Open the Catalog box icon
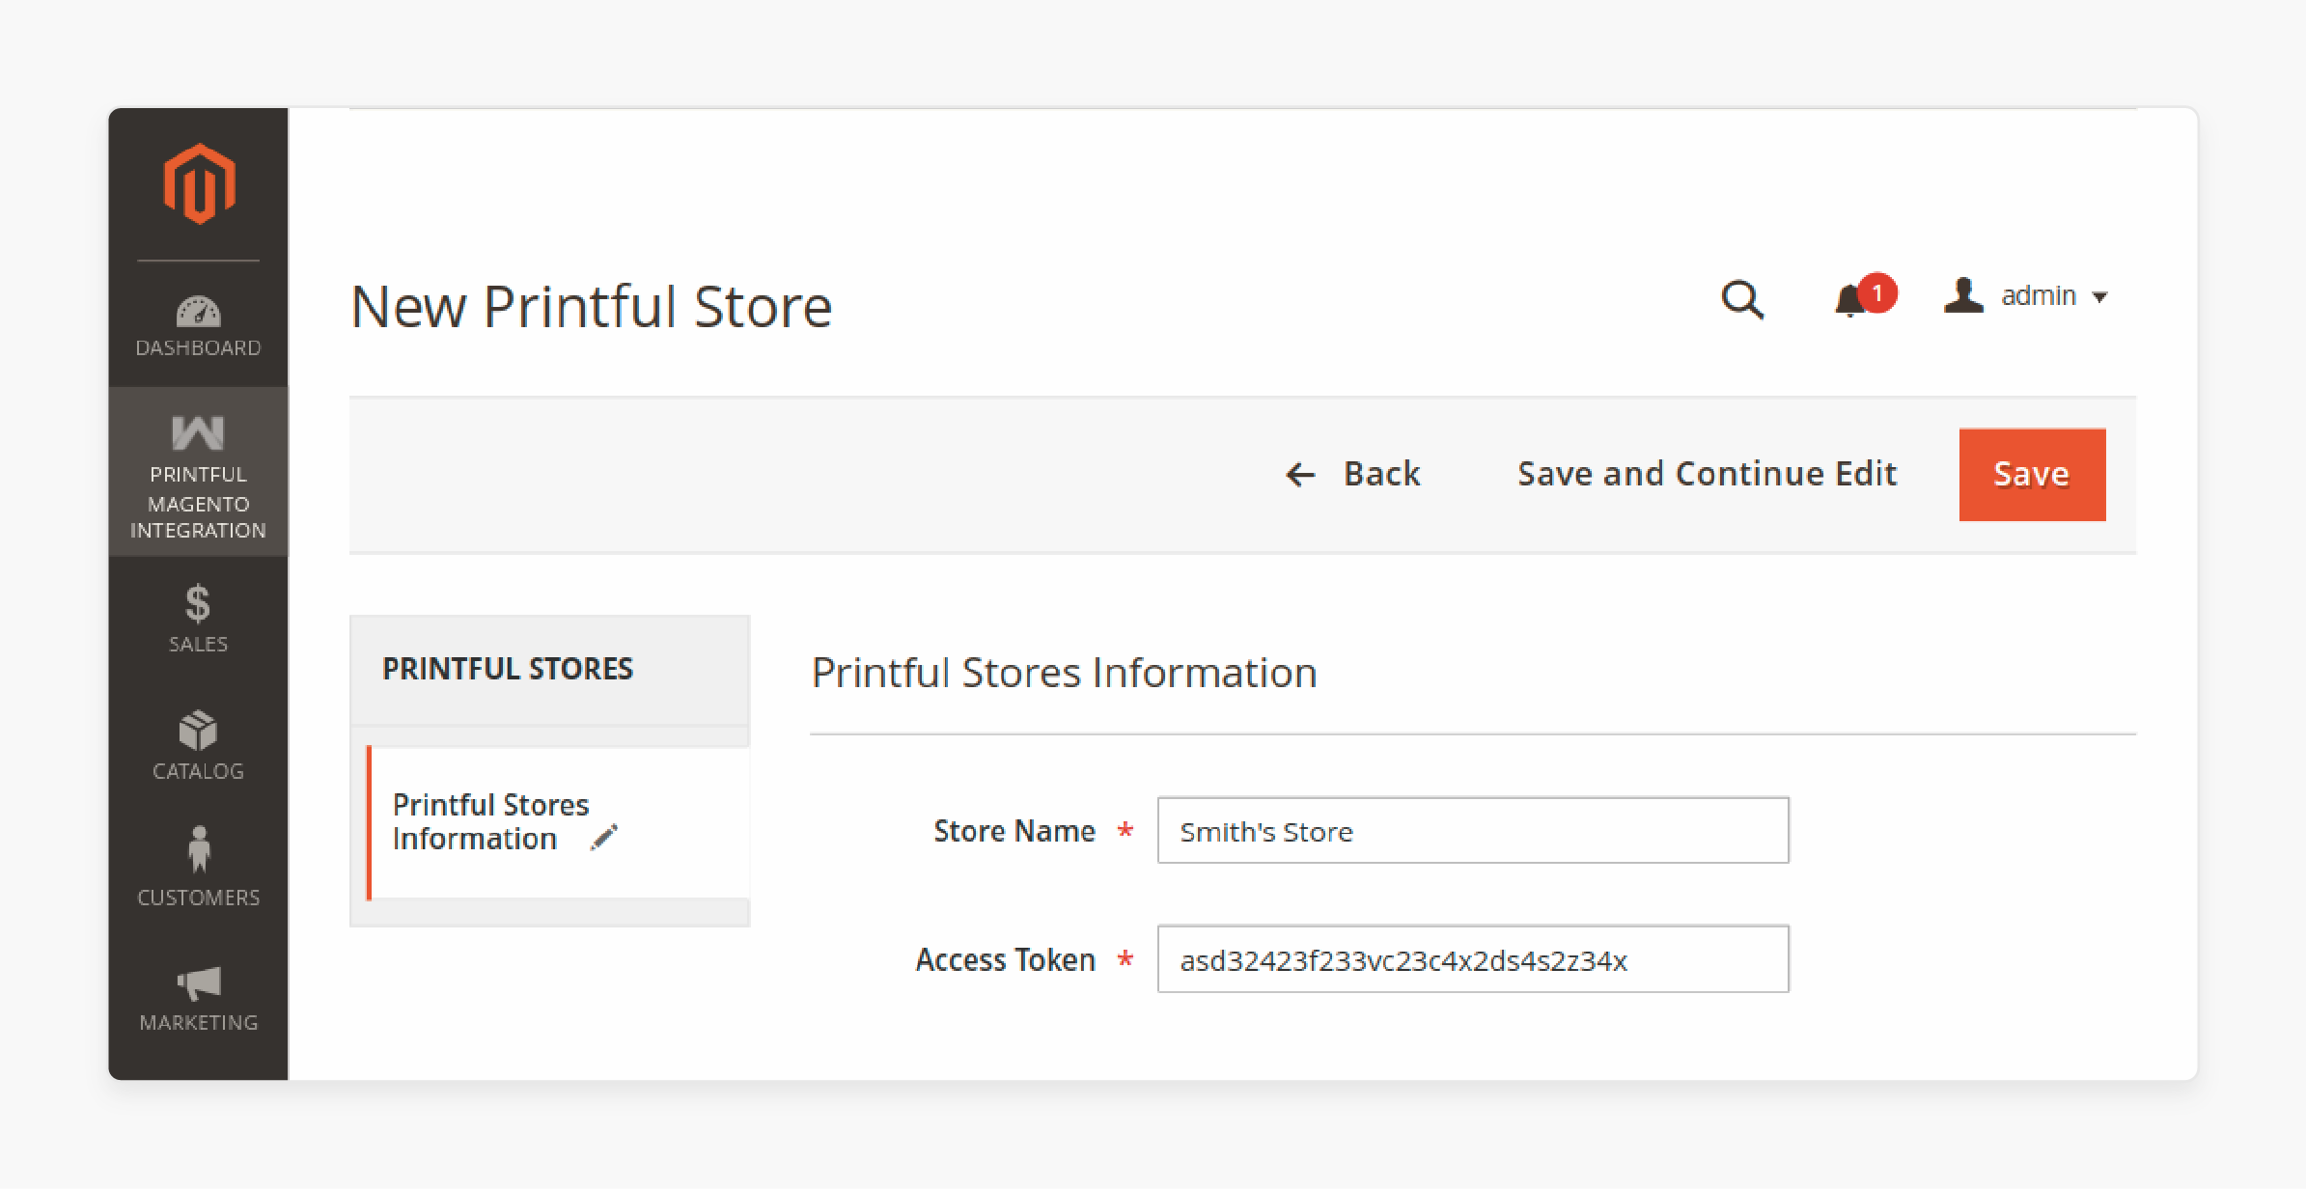Screen dimensions: 2306x1189 [198, 731]
